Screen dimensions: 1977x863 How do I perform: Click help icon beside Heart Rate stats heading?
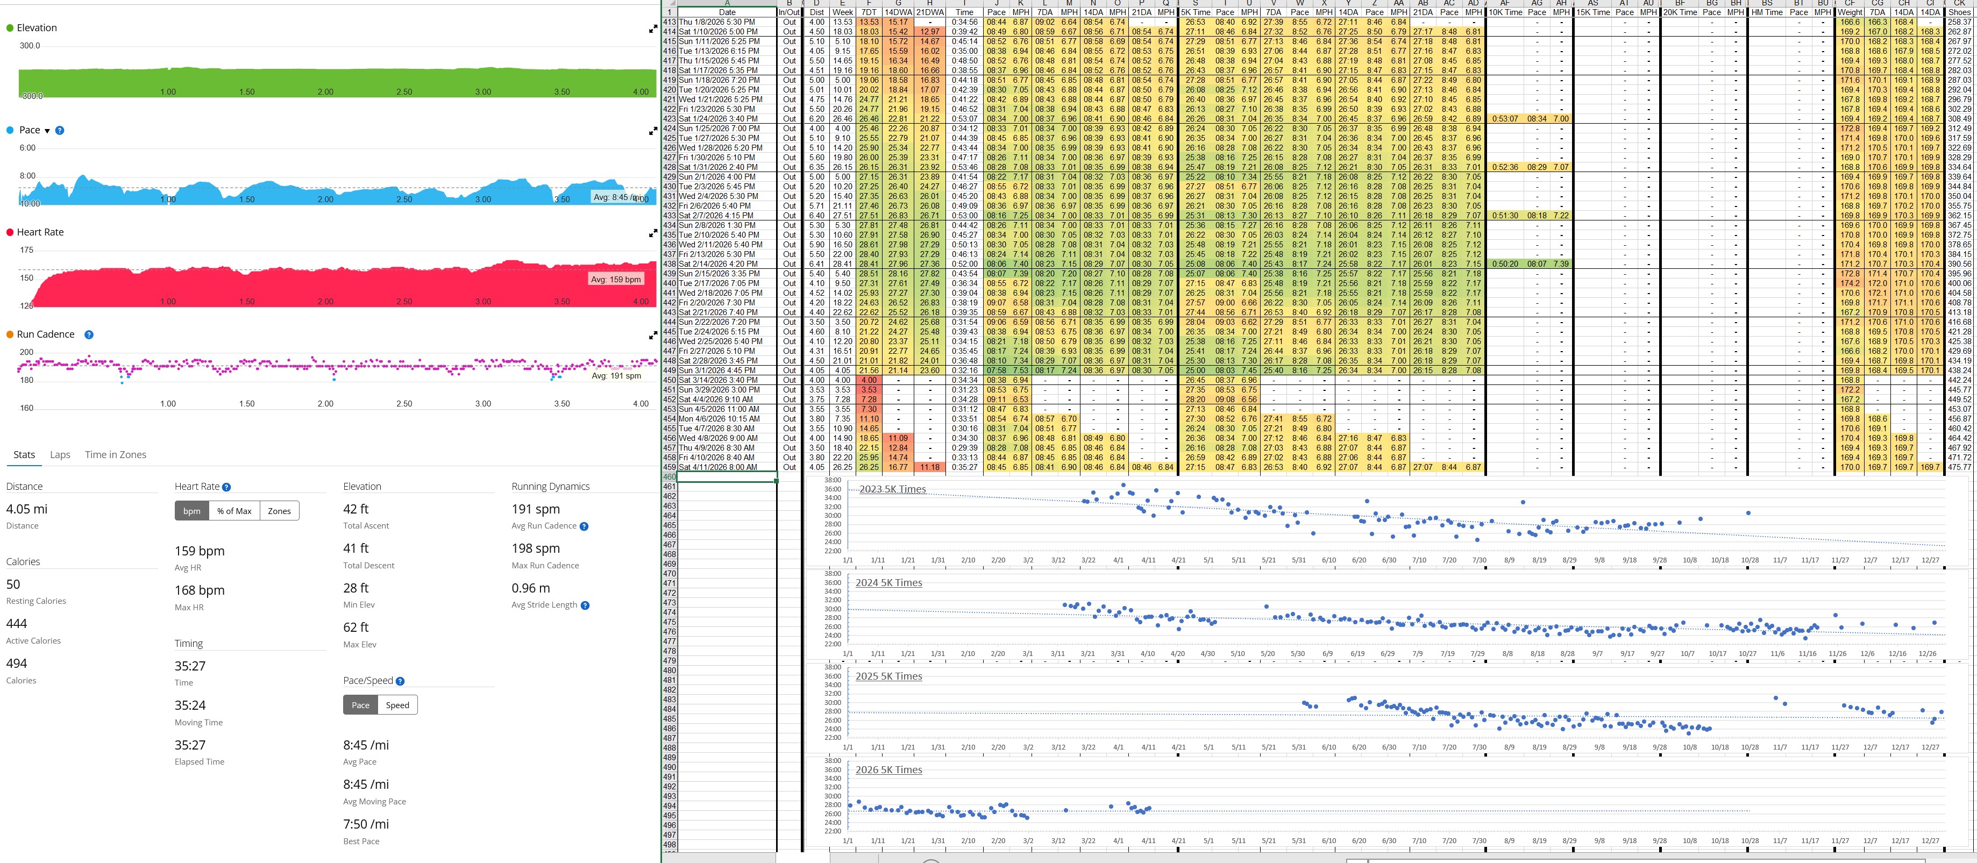tap(226, 487)
